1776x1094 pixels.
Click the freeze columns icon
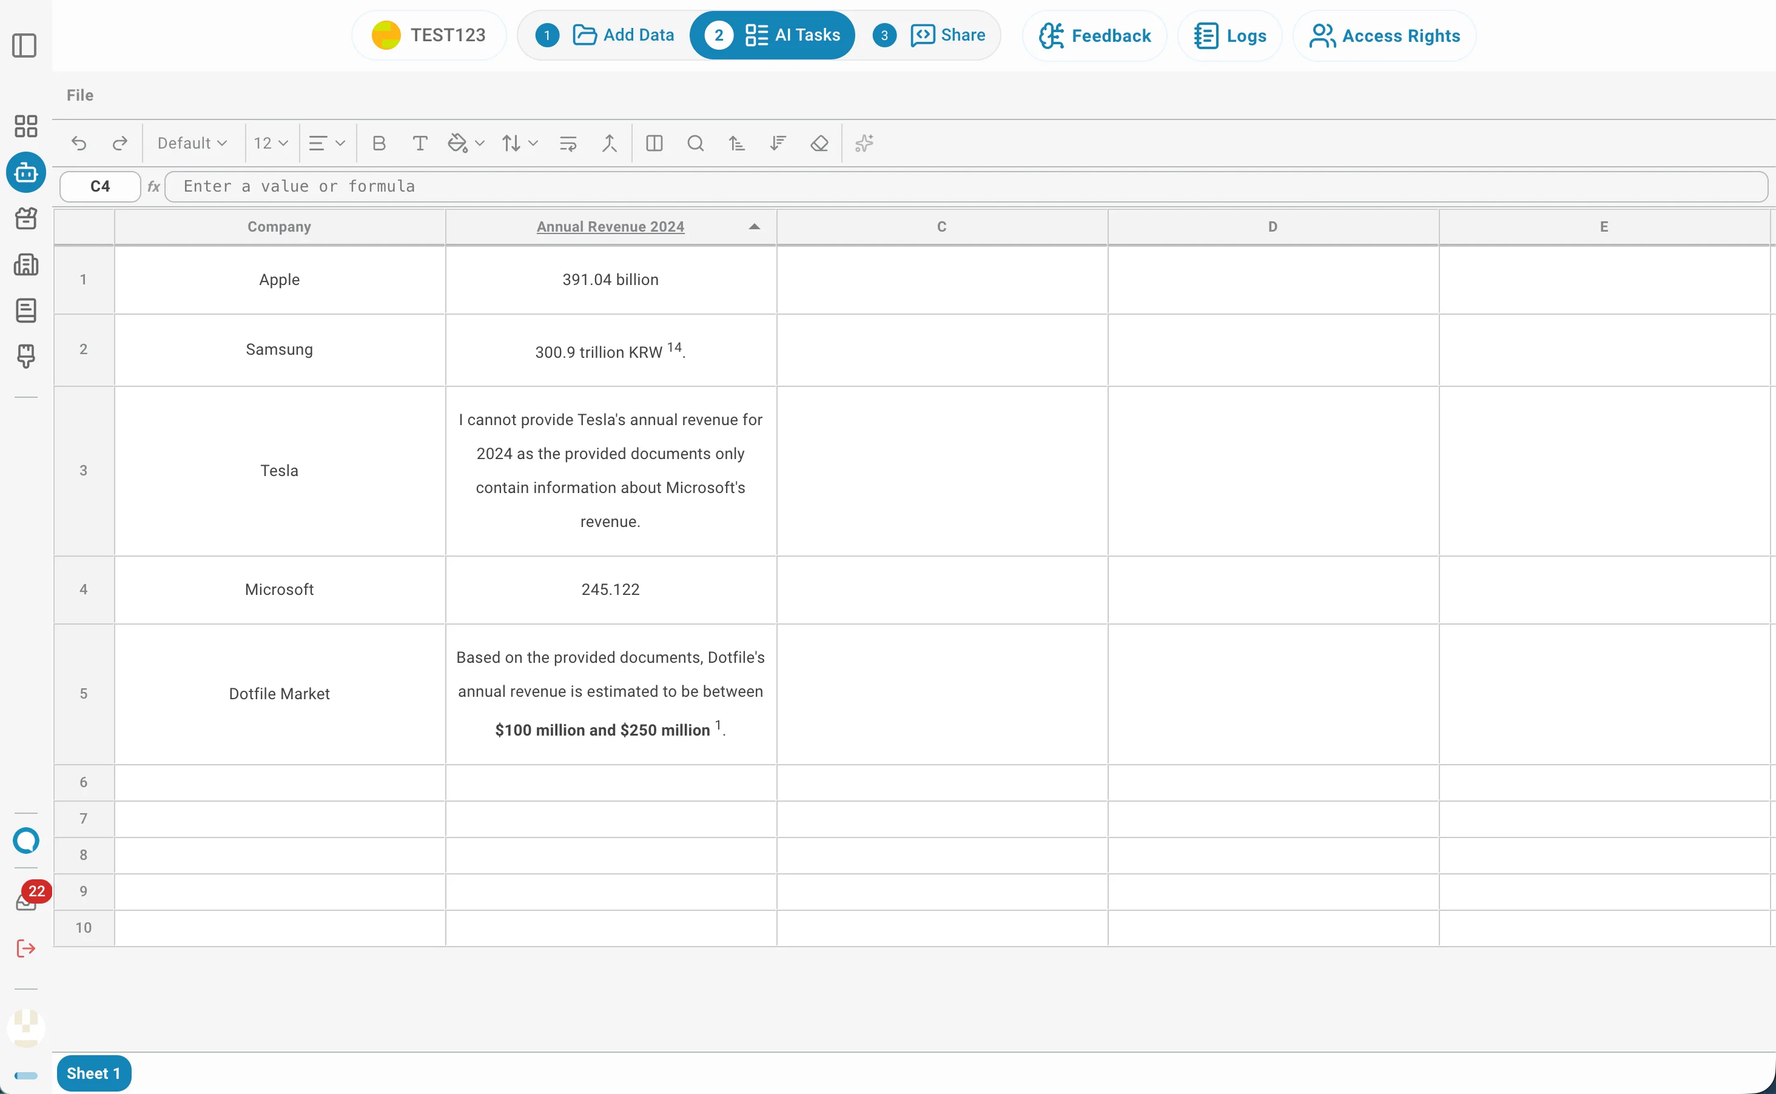click(x=654, y=143)
